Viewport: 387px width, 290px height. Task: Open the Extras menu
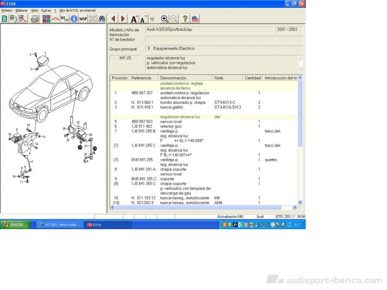(x=46, y=10)
